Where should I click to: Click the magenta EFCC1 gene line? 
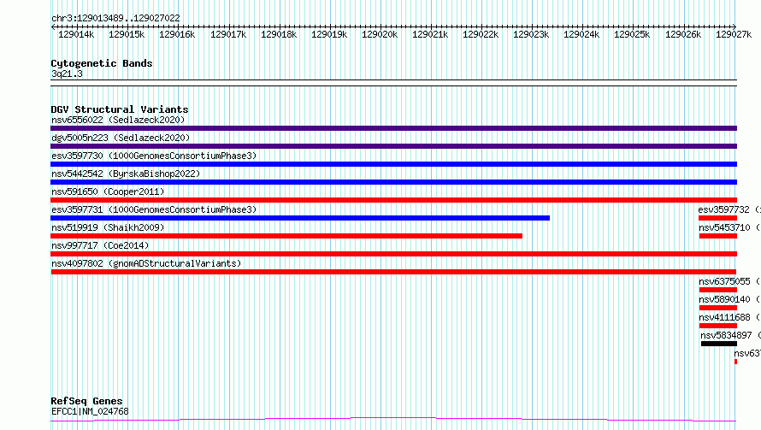[393, 420]
